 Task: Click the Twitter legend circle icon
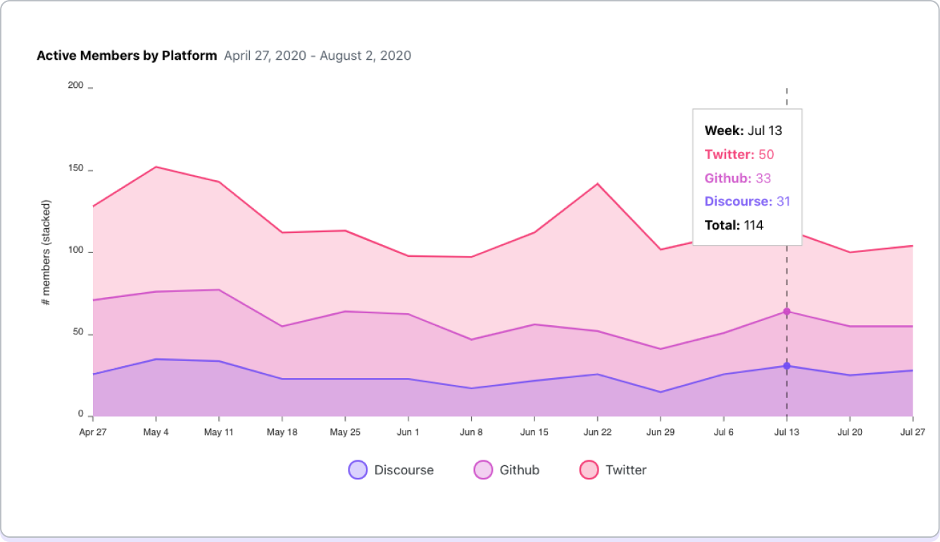pos(589,469)
